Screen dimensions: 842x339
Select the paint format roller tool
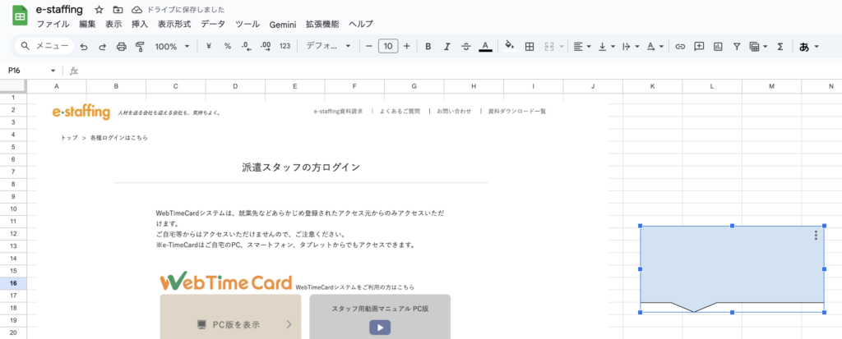[139, 47]
